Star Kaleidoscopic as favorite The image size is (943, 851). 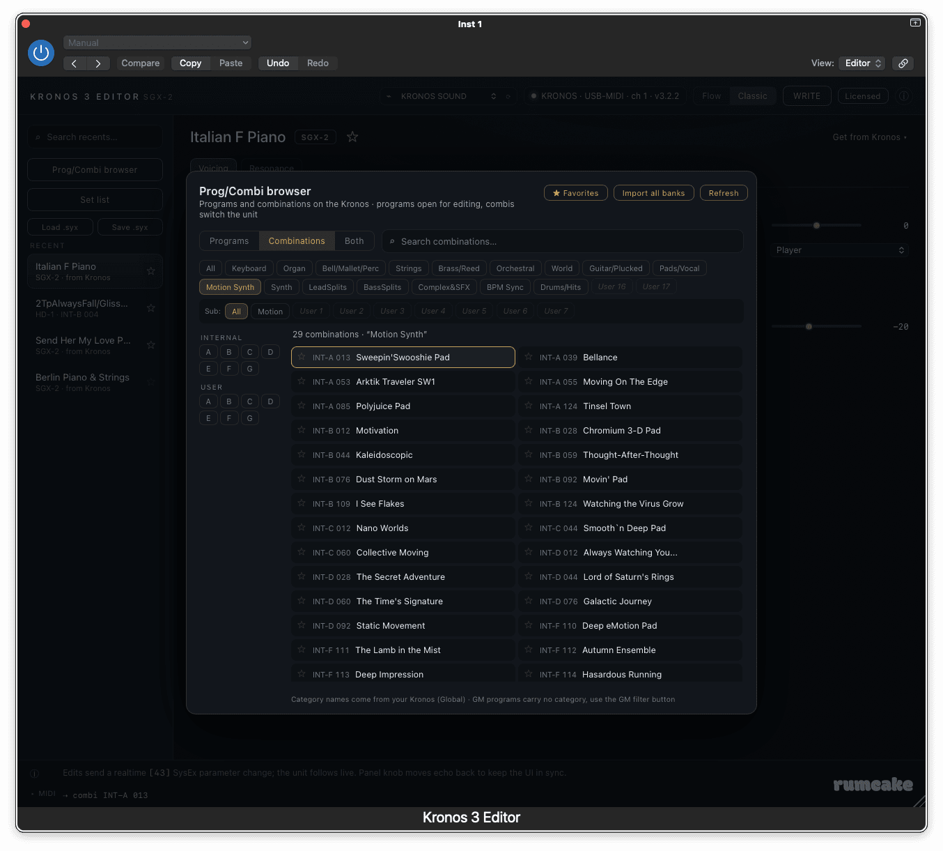click(302, 454)
